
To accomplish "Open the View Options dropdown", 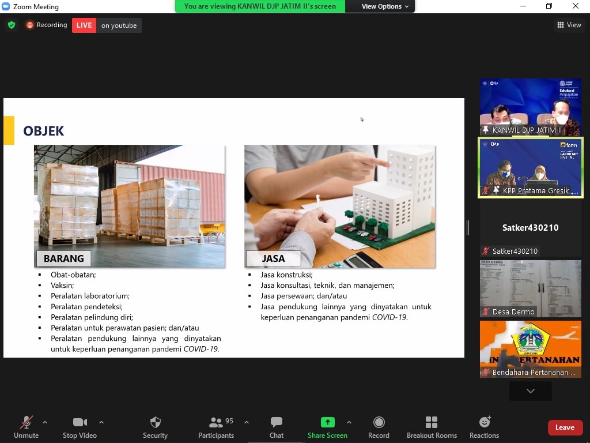I will point(385,6).
